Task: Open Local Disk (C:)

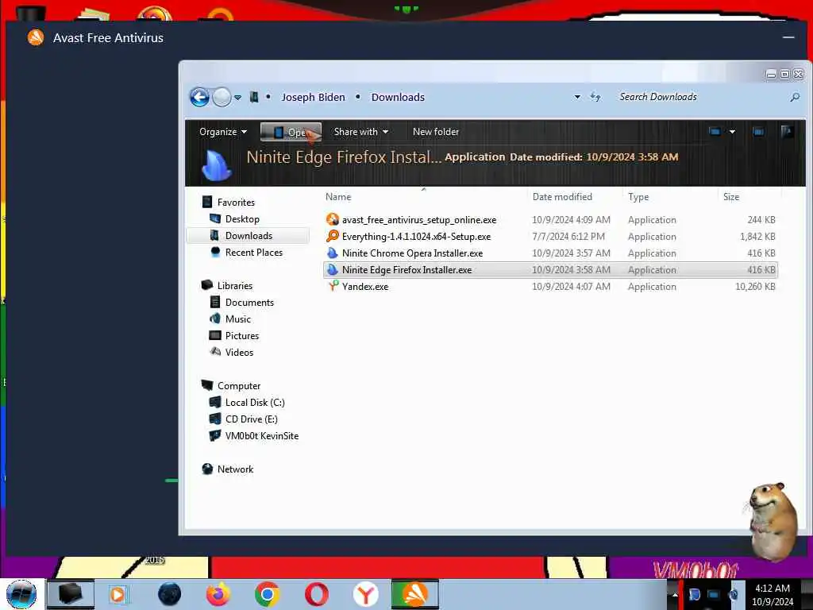Action: pos(255,403)
